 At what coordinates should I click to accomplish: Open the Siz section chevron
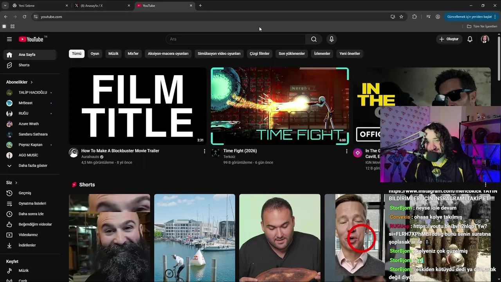pos(16,183)
